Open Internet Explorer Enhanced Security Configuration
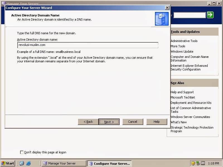Viewport: 223px width, 167px height. click(189, 67)
